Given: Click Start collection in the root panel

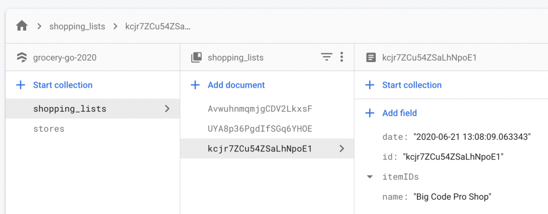Looking at the screenshot, I should click(63, 85).
